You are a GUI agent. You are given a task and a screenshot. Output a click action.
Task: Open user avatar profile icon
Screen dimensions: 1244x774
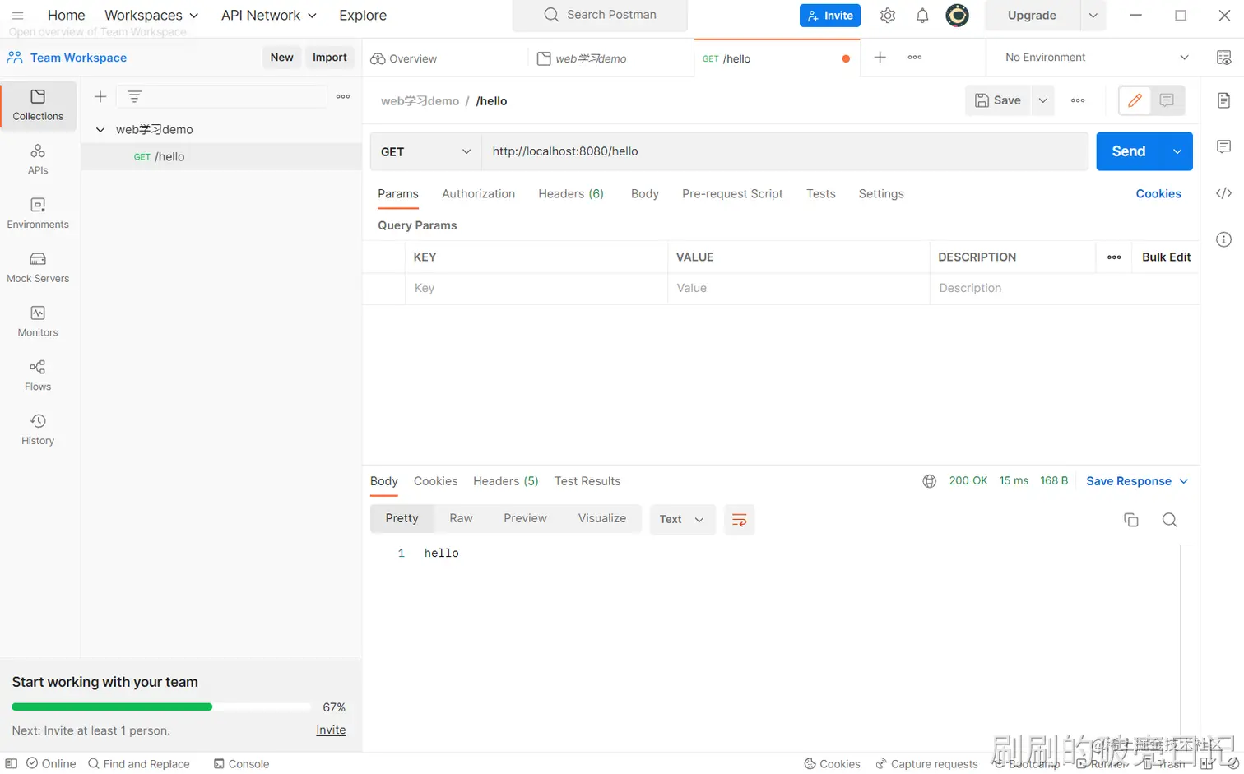[957, 16]
